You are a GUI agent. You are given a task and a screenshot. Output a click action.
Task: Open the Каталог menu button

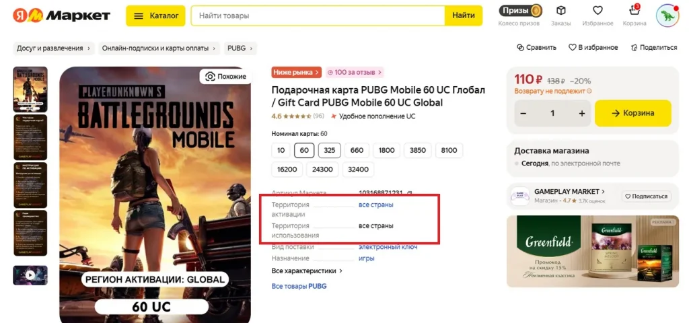pyautogui.click(x=155, y=15)
